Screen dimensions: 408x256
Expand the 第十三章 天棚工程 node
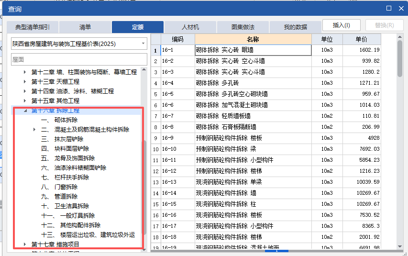coord(25,81)
